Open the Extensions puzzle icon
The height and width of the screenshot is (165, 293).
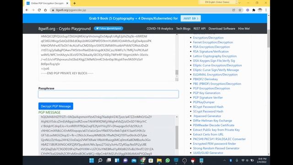[x=254, y=10]
